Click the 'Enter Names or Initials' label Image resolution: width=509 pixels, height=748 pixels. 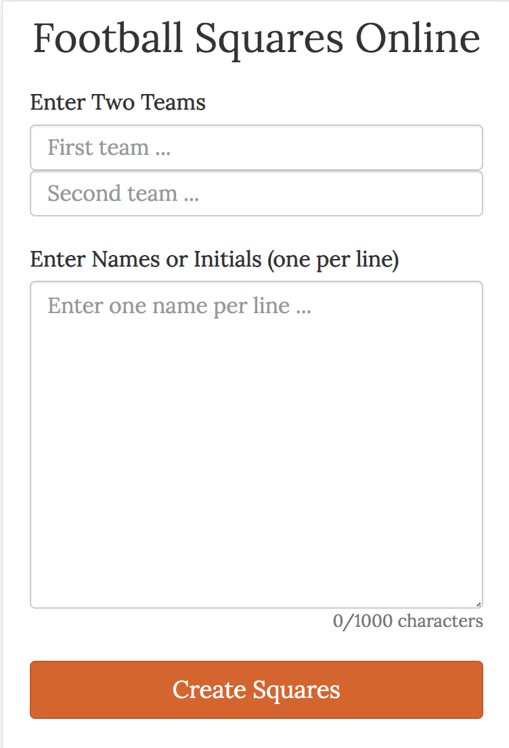[x=215, y=259]
